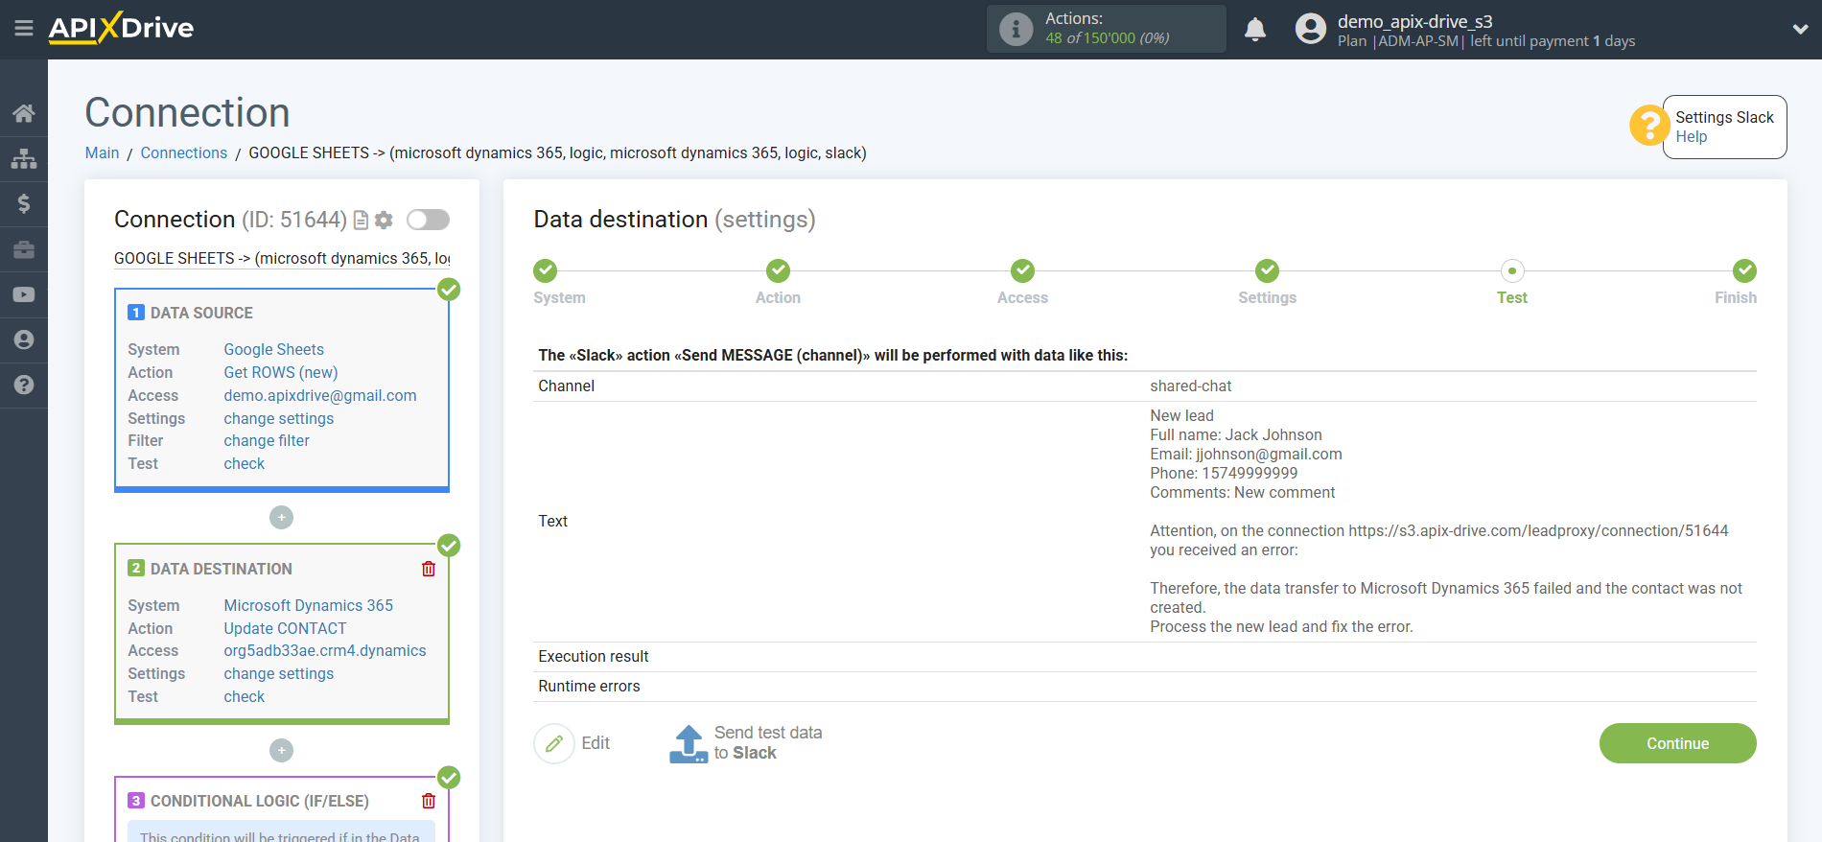Open the dollar billing sidebar icon
The width and height of the screenshot is (1822, 842).
pyautogui.click(x=24, y=203)
